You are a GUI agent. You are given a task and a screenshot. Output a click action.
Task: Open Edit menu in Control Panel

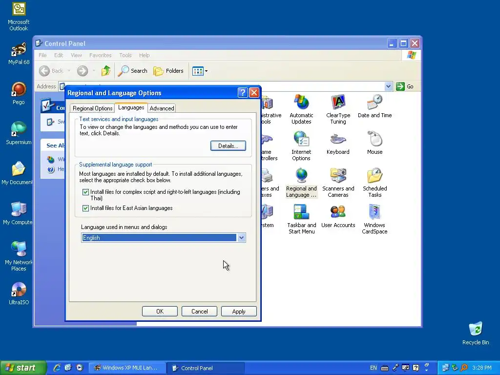pos(59,55)
